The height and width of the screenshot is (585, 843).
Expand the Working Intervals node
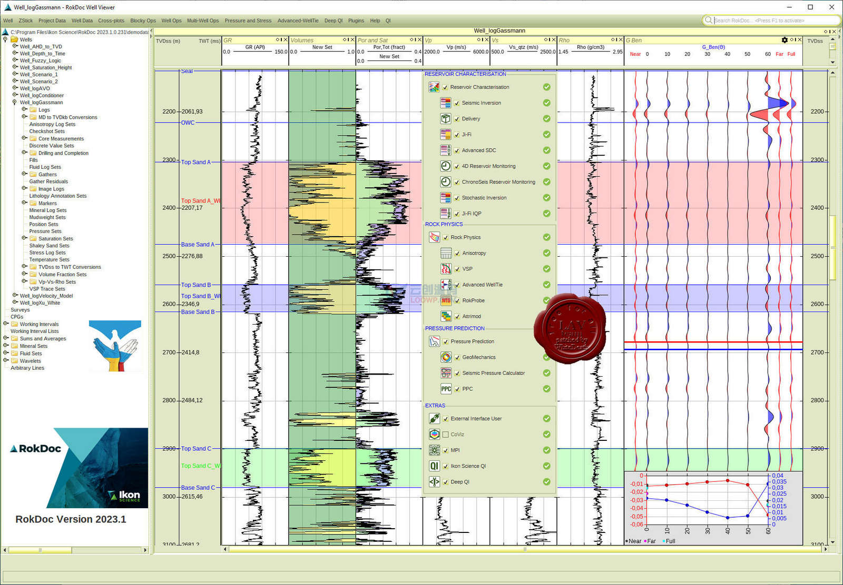pos(6,324)
